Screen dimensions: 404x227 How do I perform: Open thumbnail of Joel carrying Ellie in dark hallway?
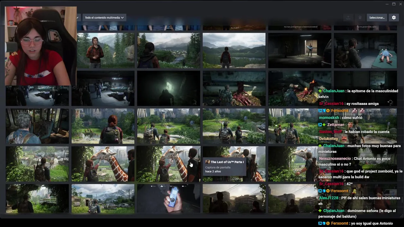(300, 50)
